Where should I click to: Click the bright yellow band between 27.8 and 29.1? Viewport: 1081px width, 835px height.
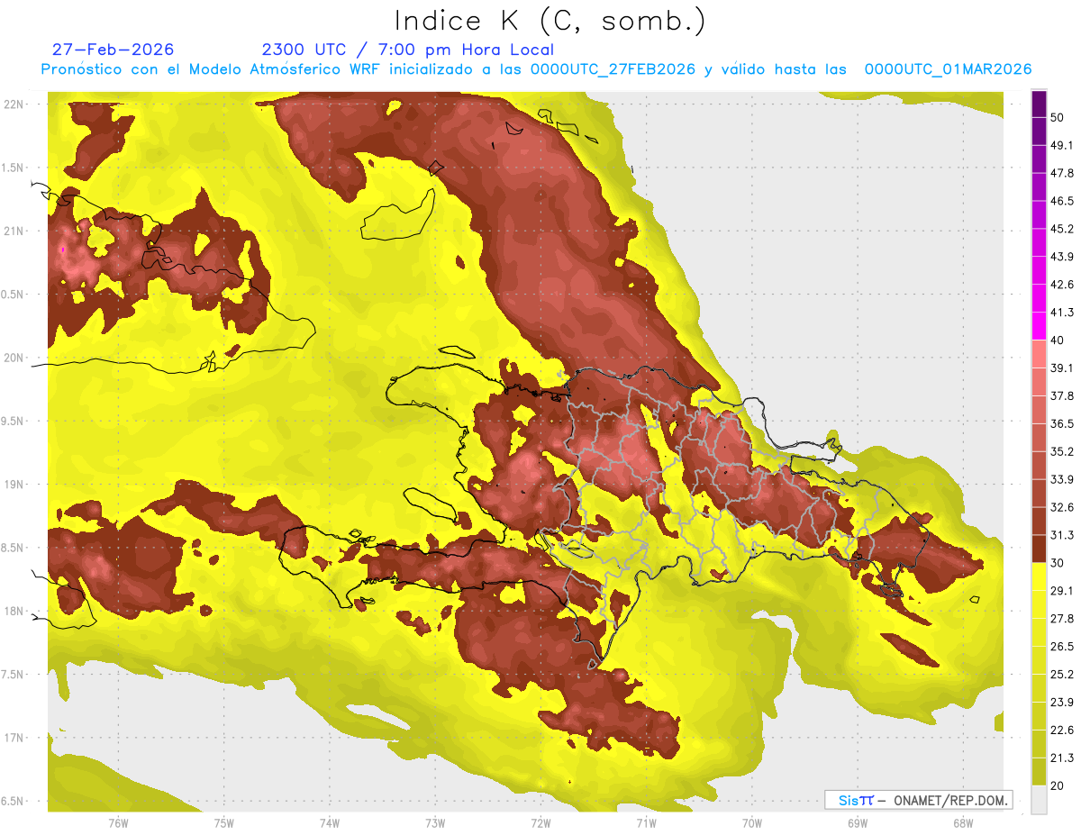tap(1039, 604)
